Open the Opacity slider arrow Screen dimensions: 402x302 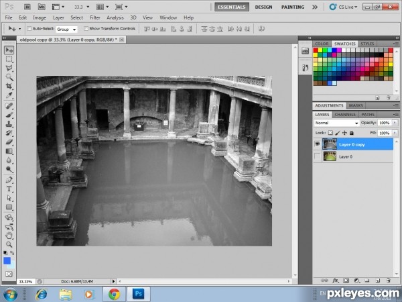395,123
